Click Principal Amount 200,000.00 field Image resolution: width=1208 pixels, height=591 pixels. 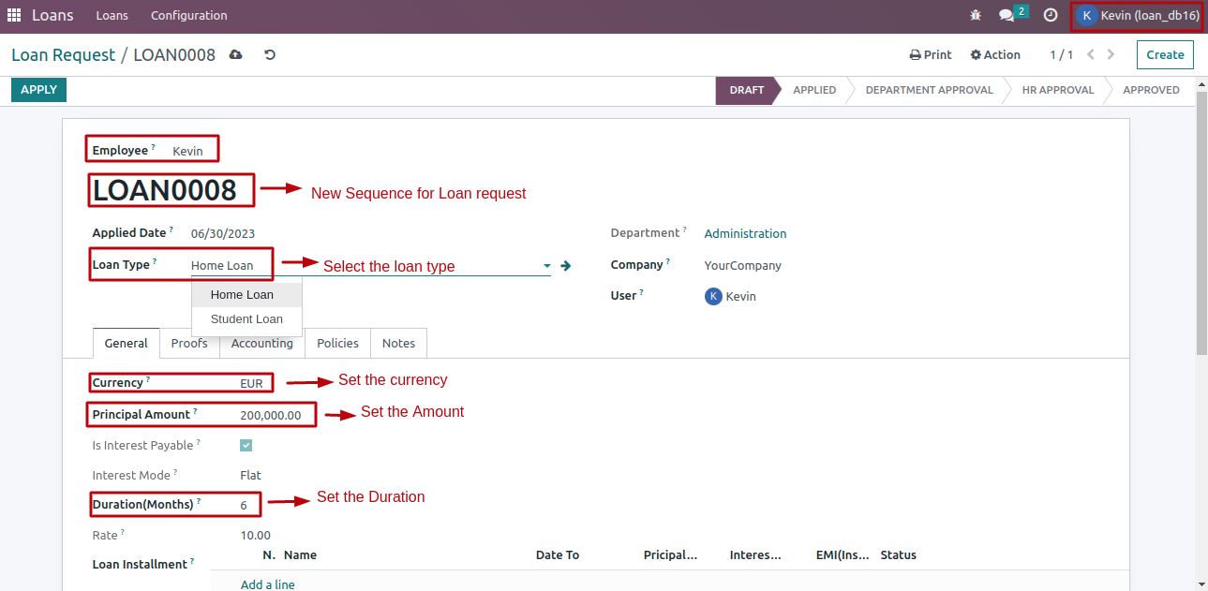coord(271,416)
